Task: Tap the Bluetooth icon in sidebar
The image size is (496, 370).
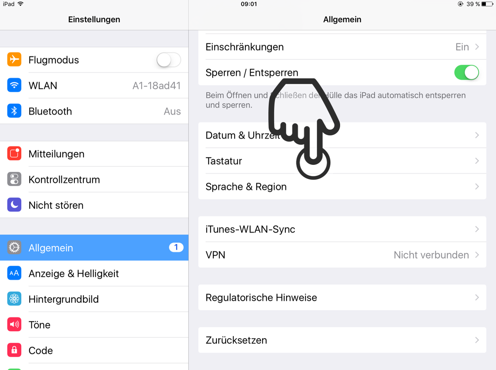Action: coord(14,111)
